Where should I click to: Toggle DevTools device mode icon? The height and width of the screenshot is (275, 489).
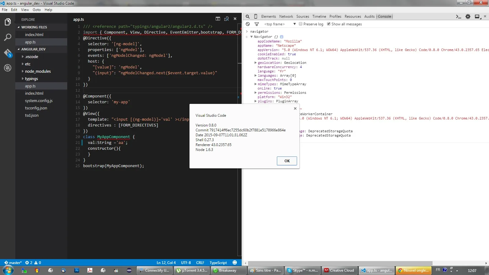pyautogui.click(x=256, y=16)
